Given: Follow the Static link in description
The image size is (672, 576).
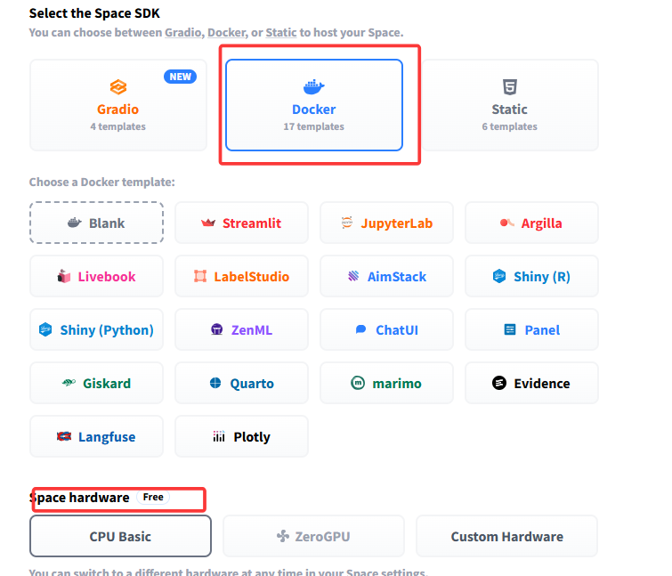Looking at the screenshot, I should [281, 33].
